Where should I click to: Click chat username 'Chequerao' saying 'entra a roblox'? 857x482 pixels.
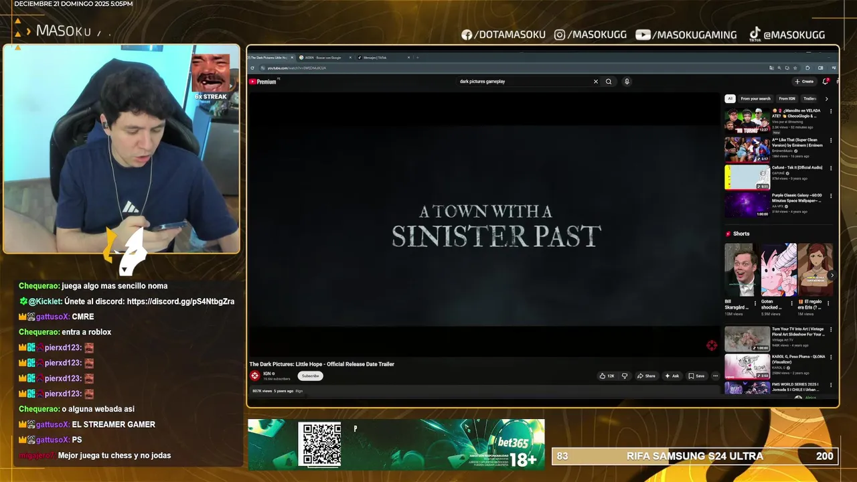[39, 332]
